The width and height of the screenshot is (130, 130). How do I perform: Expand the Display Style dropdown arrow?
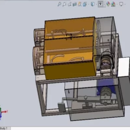97,4
